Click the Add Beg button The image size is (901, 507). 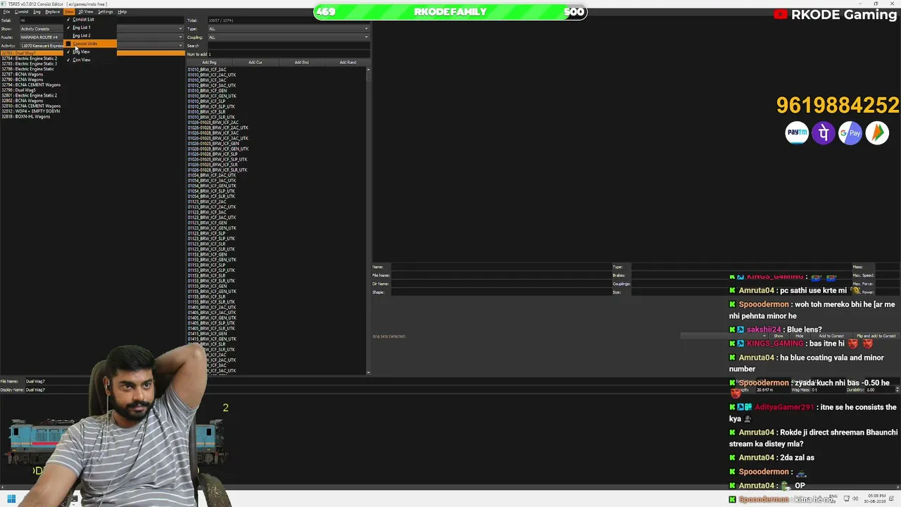click(x=209, y=63)
